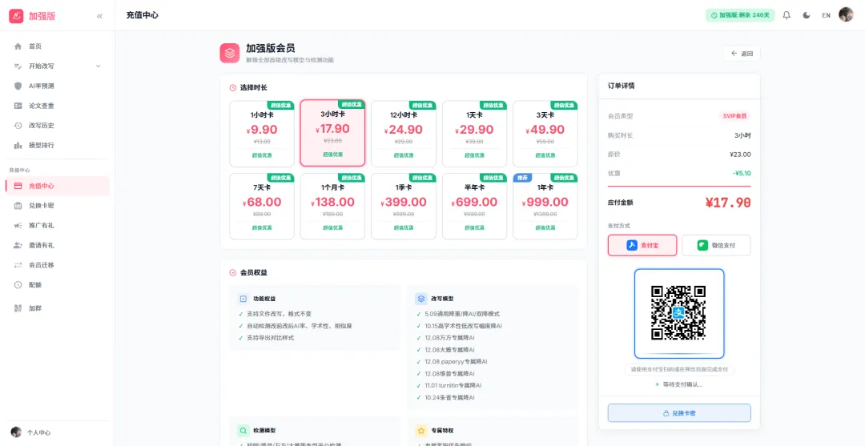Open 改写历史 in sidebar

pos(58,126)
